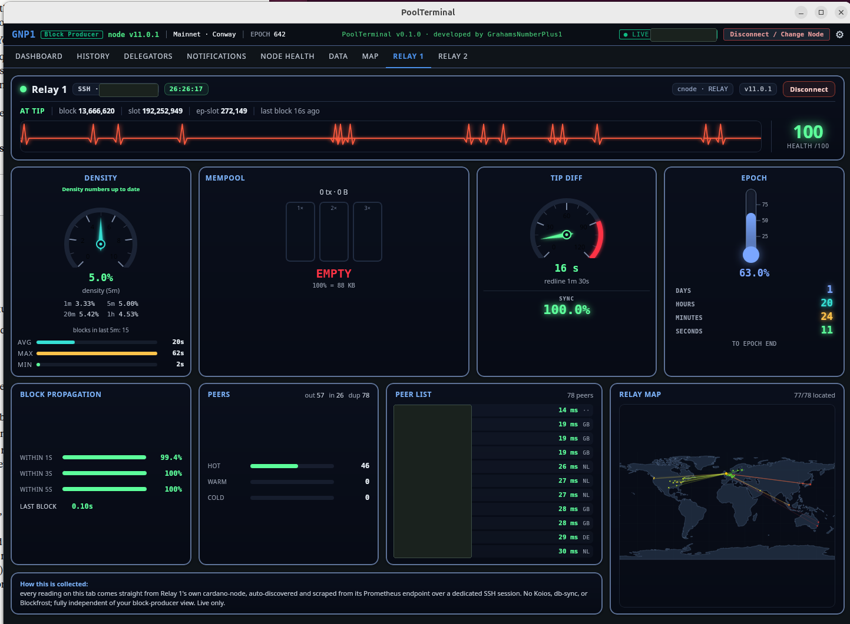Image resolution: width=850 pixels, height=624 pixels.
Task: Click the SSH connection badge
Action: pos(115,89)
